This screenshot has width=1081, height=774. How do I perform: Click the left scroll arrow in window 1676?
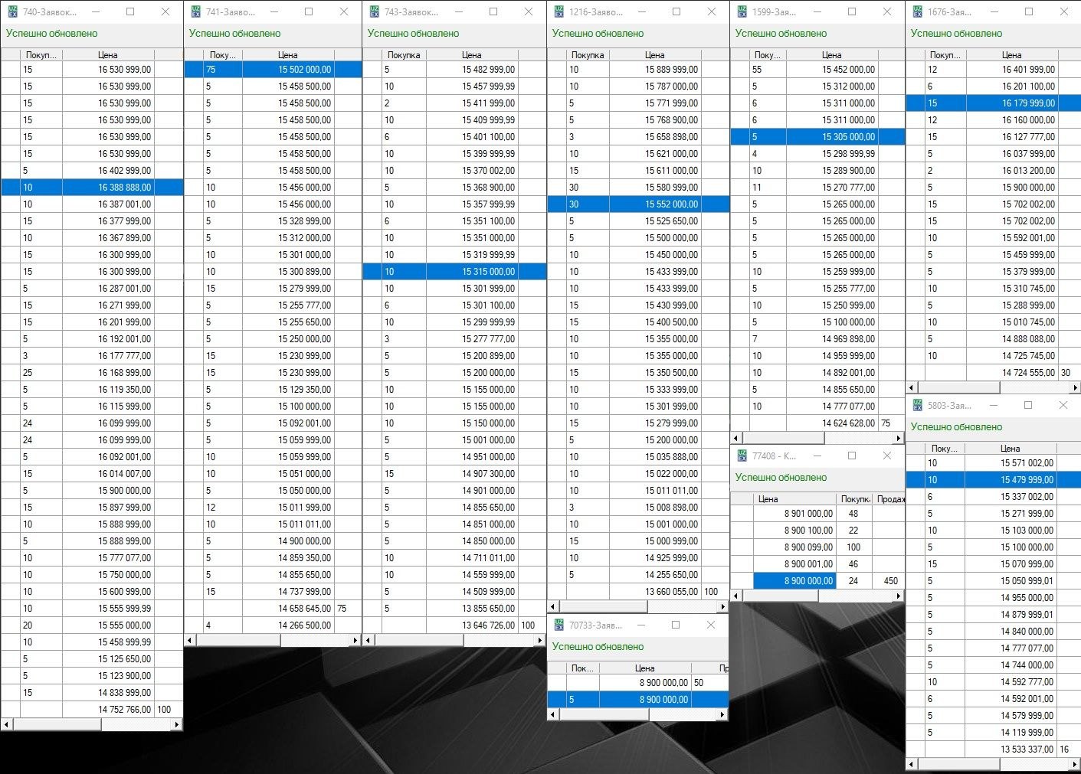pos(912,388)
